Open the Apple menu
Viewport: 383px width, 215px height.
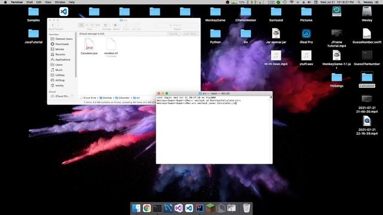pyautogui.click(x=5, y=2)
